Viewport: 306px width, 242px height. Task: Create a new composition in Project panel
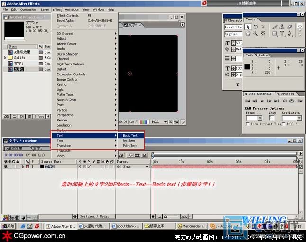coord(22,117)
